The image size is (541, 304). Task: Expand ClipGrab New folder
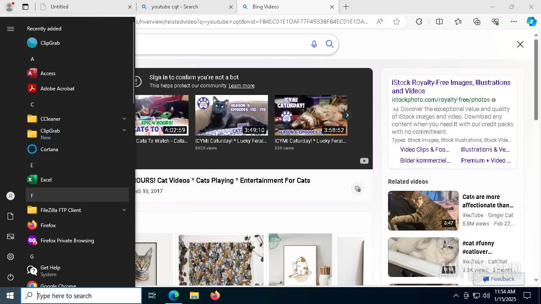[x=77, y=134]
